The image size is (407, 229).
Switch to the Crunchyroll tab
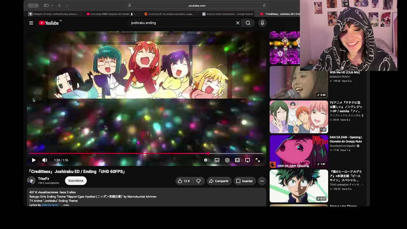pos(169,14)
